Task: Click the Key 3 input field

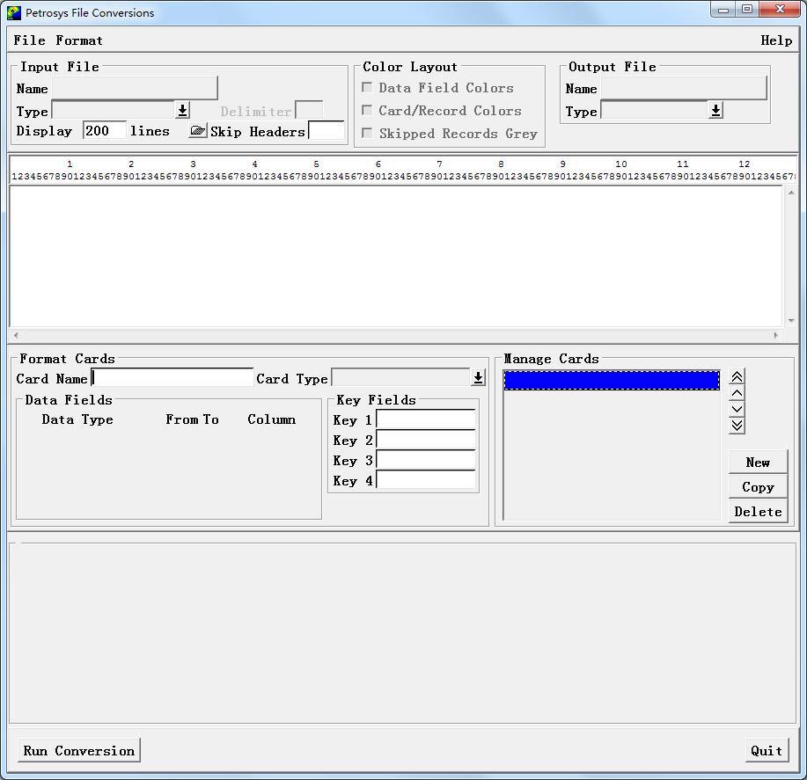Action: 426,460
